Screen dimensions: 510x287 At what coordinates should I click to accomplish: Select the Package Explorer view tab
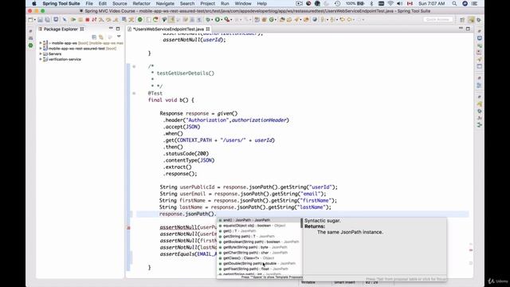61,29
